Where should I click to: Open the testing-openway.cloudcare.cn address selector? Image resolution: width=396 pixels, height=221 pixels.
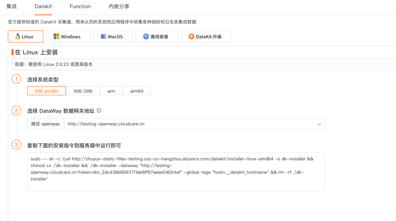coord(195,124)
